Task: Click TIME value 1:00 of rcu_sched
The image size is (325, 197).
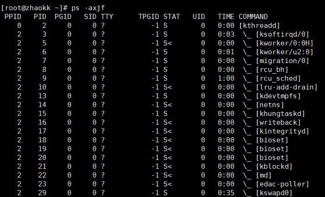Action: tap(226, 78)
